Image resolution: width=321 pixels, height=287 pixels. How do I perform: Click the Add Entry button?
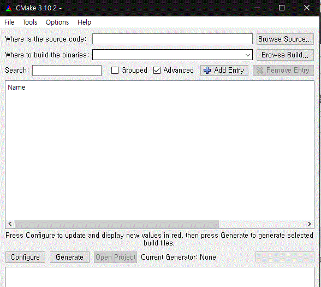click(224, 71)
